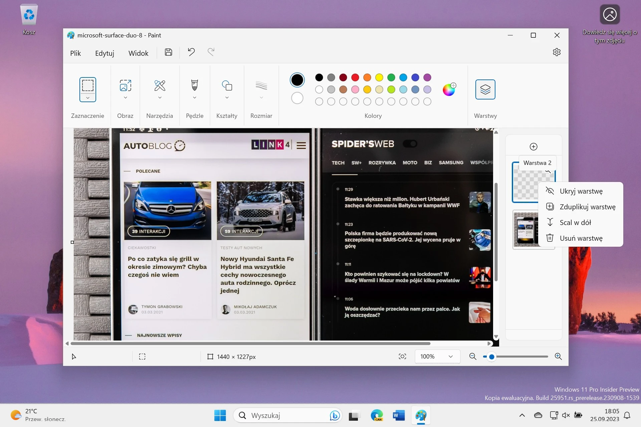
Task: Click the canvas size icon in status bar
Action: point(210,357)
